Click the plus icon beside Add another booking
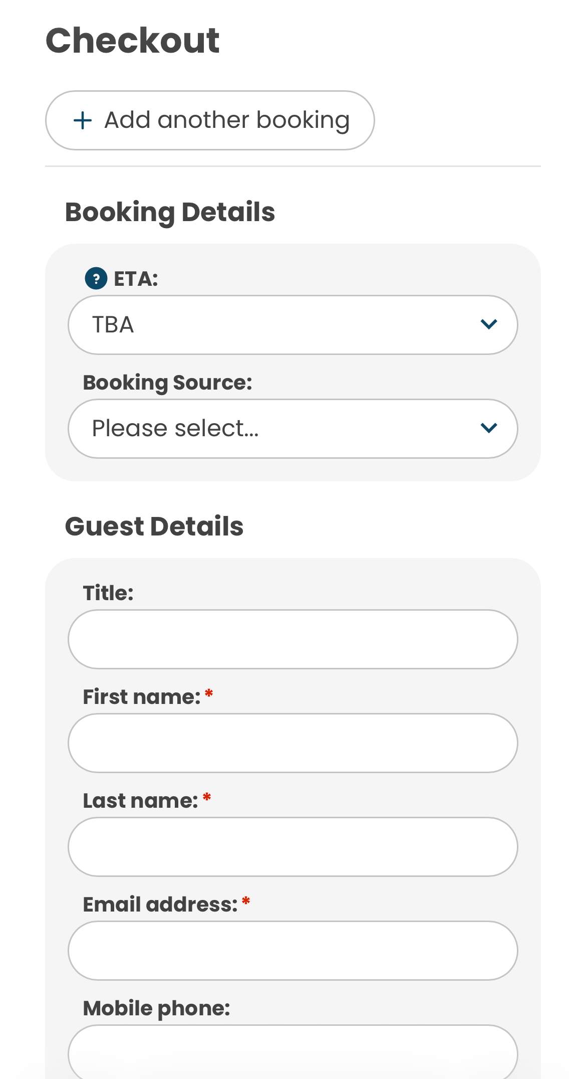The image size is (586, 1079). click(83, 120)
